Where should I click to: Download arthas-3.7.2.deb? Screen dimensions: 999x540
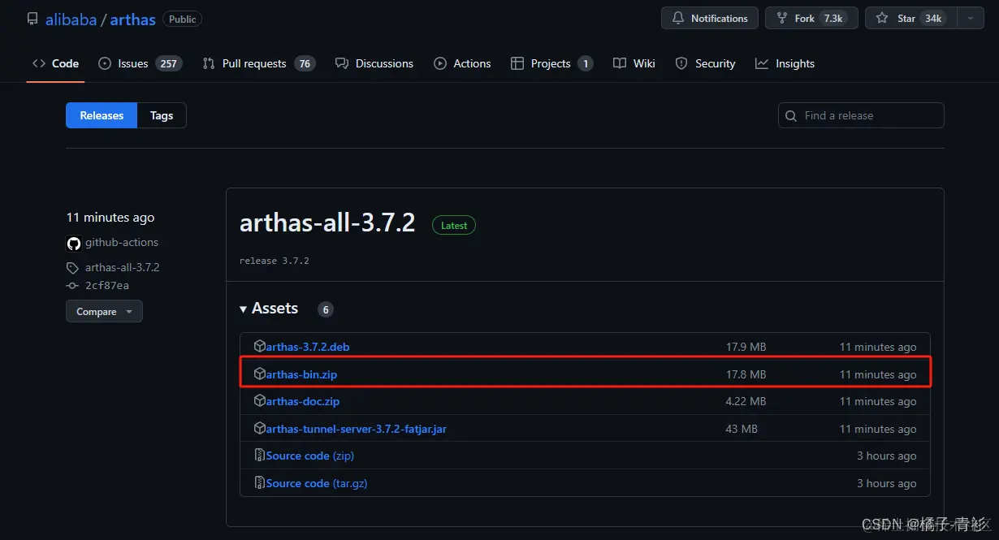(308, 347)
